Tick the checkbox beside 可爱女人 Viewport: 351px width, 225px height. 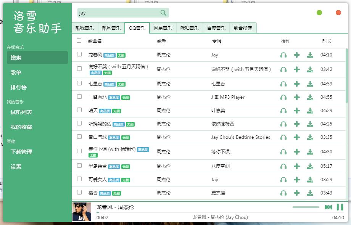[79, 179]
